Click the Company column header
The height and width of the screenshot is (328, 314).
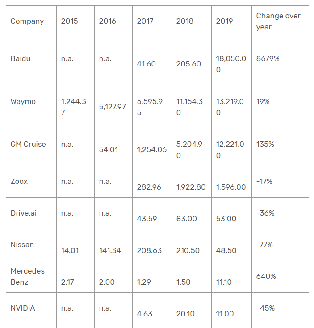(x=27, y=21)
